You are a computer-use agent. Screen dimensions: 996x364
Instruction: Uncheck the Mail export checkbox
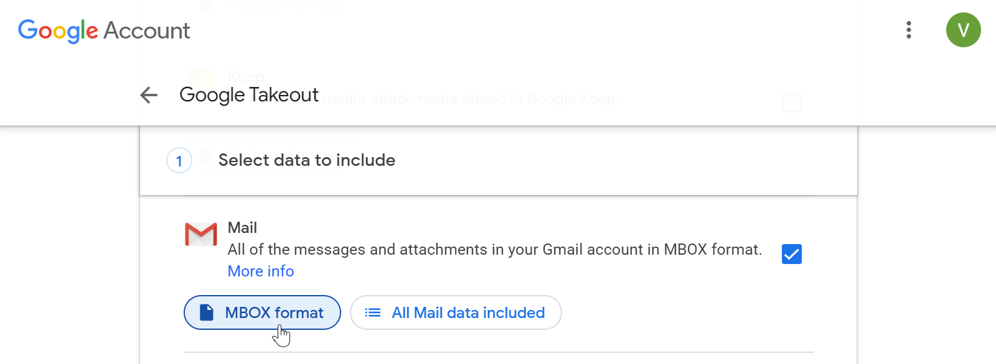791,254
